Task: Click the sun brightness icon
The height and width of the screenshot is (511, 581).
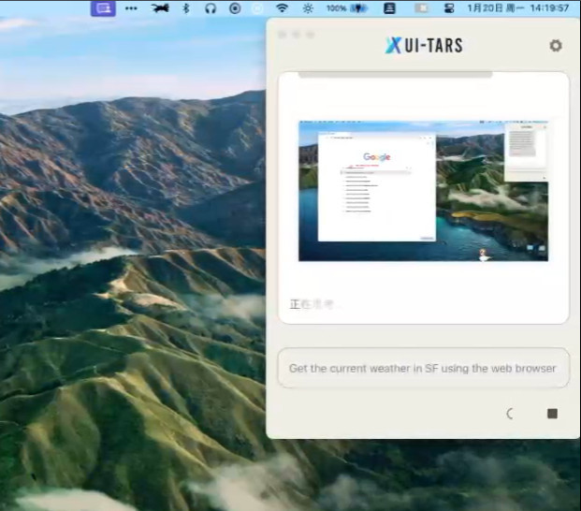Action: click(308, 8)
